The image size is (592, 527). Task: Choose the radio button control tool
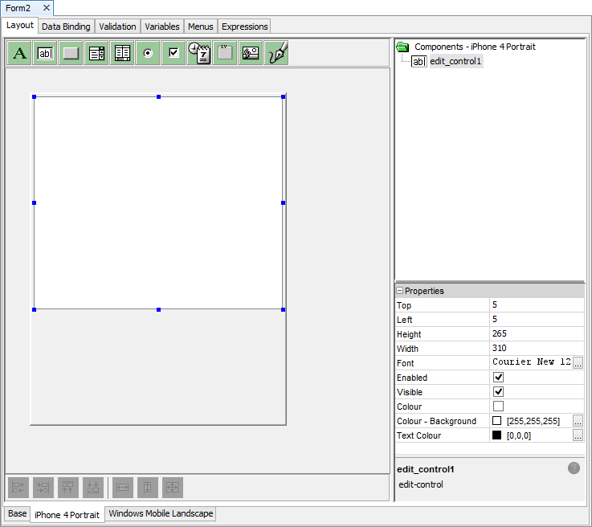(148, 54)
